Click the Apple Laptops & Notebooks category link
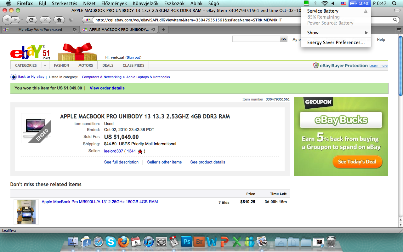The width and height of the screenshot is (403, 252). [148, 77]
